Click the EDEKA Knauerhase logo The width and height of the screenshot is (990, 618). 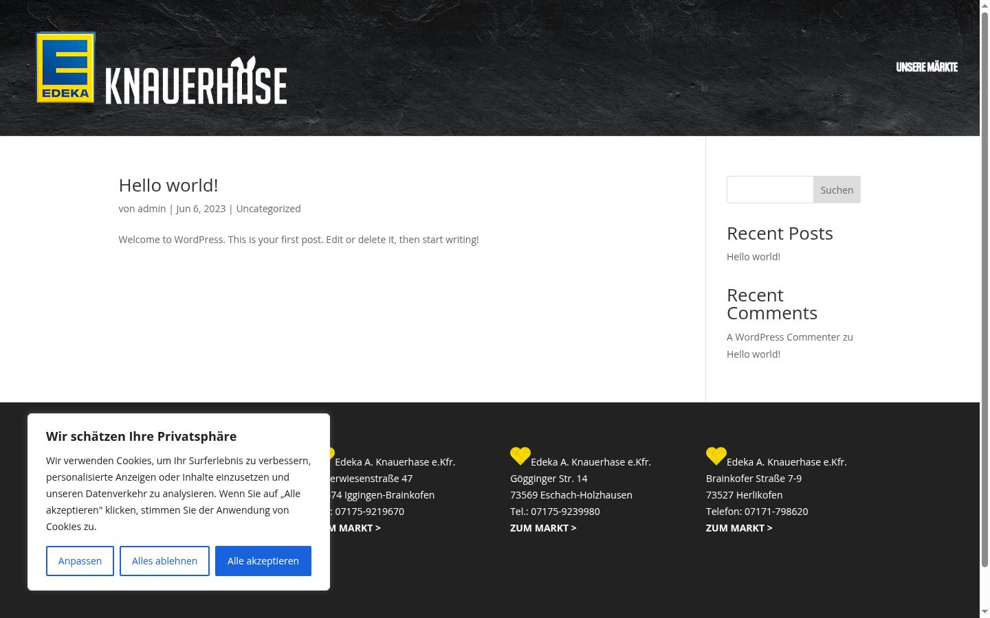coord(162,69)
